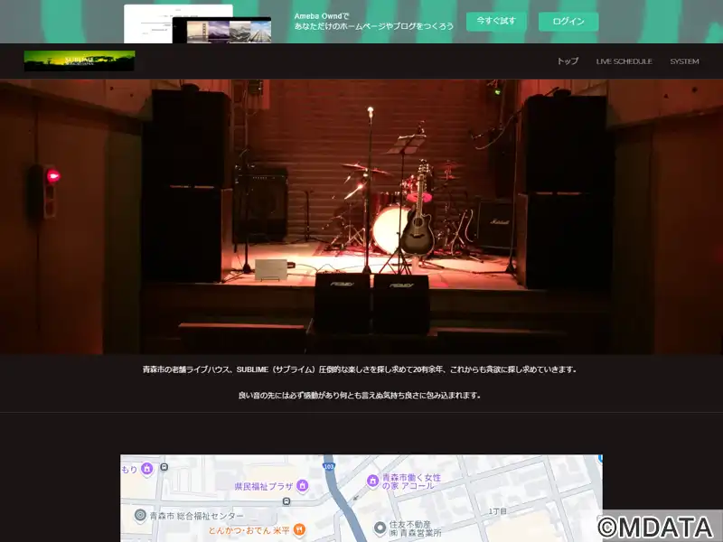Image resolution: width=723 pixels, height=542 pixels.
Task: Click the purple もり map pin
Action: [x=147, y=469]
